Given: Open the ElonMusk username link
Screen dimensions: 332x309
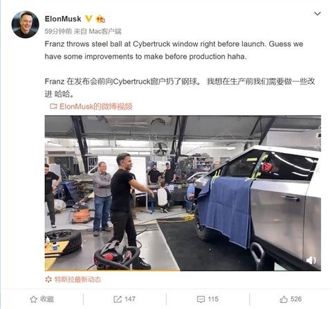Looking at the screenshot, I should [63, 19].
